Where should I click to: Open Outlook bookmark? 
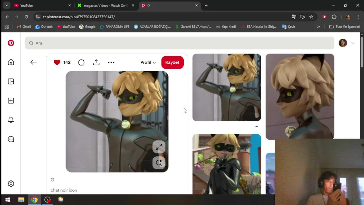44,27
